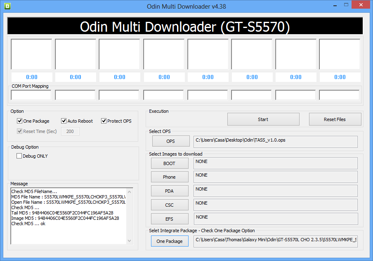Click the OPS path field showing TASS_v1.0.ops
This screenshot has width=373, height=261.
coord(276,142)
